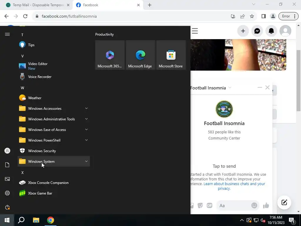The width and height of the screenshot is (301, 226).
Task: Expand Start menu hamburger navigation
Action: pyautogui.click(x=7, y=34)
